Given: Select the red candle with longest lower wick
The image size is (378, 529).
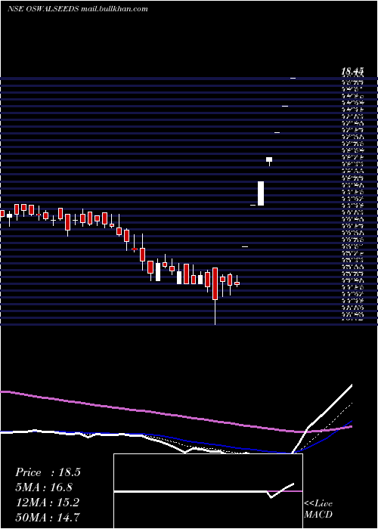Looking at the screenshot, I should [x=215, y=283].
